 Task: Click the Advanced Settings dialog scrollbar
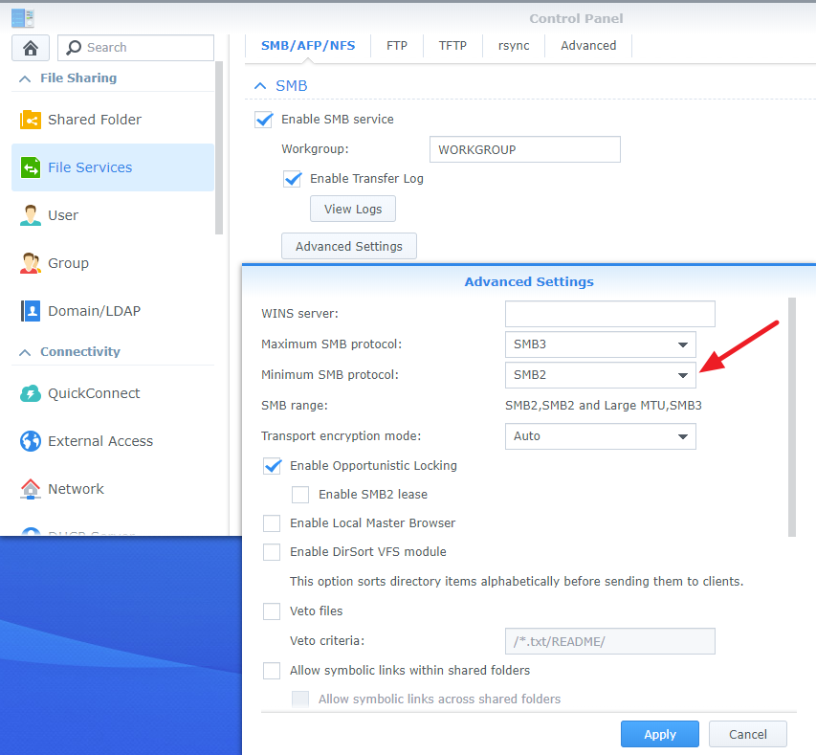[792, 416]
